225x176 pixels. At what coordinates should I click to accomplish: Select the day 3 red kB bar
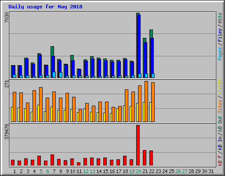(x=26, y=162)
